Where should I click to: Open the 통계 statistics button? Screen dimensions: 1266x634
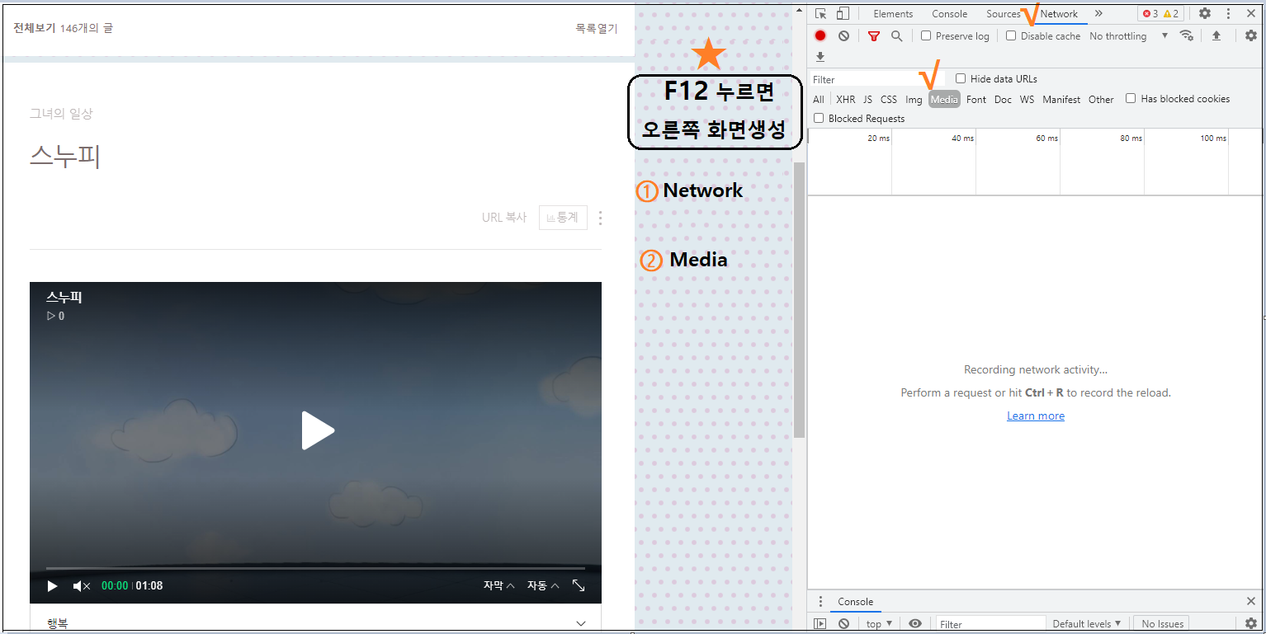[563, 218]
